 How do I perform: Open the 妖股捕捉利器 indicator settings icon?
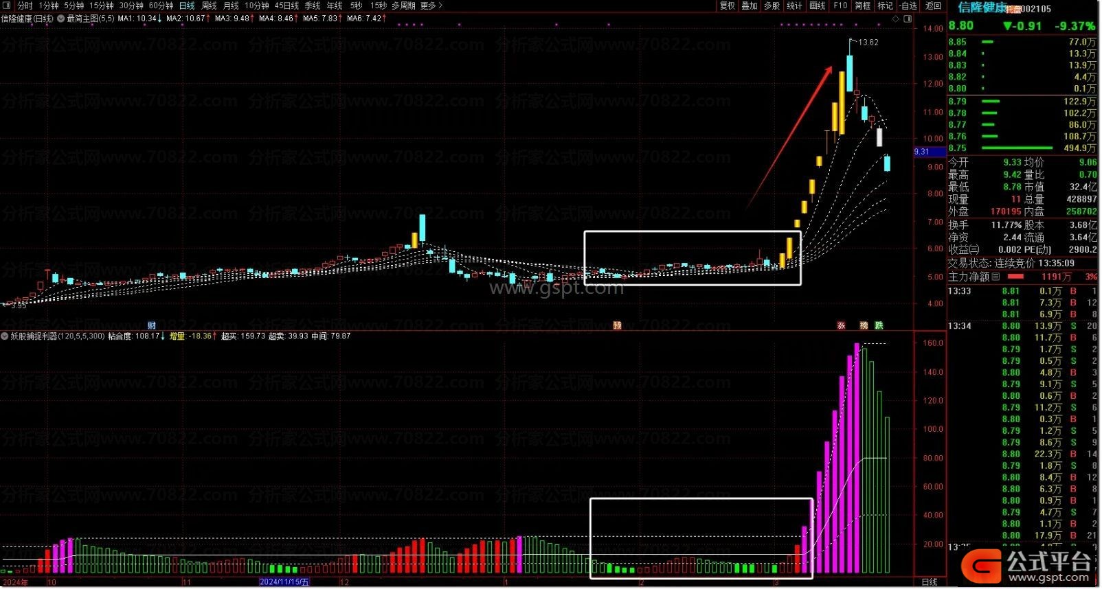[x=5, y=336]
